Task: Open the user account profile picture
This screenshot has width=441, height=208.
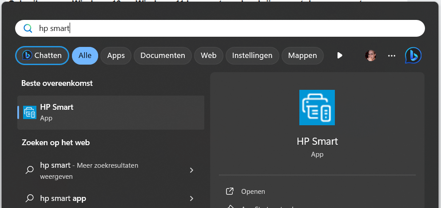Action: coord(370,55)
